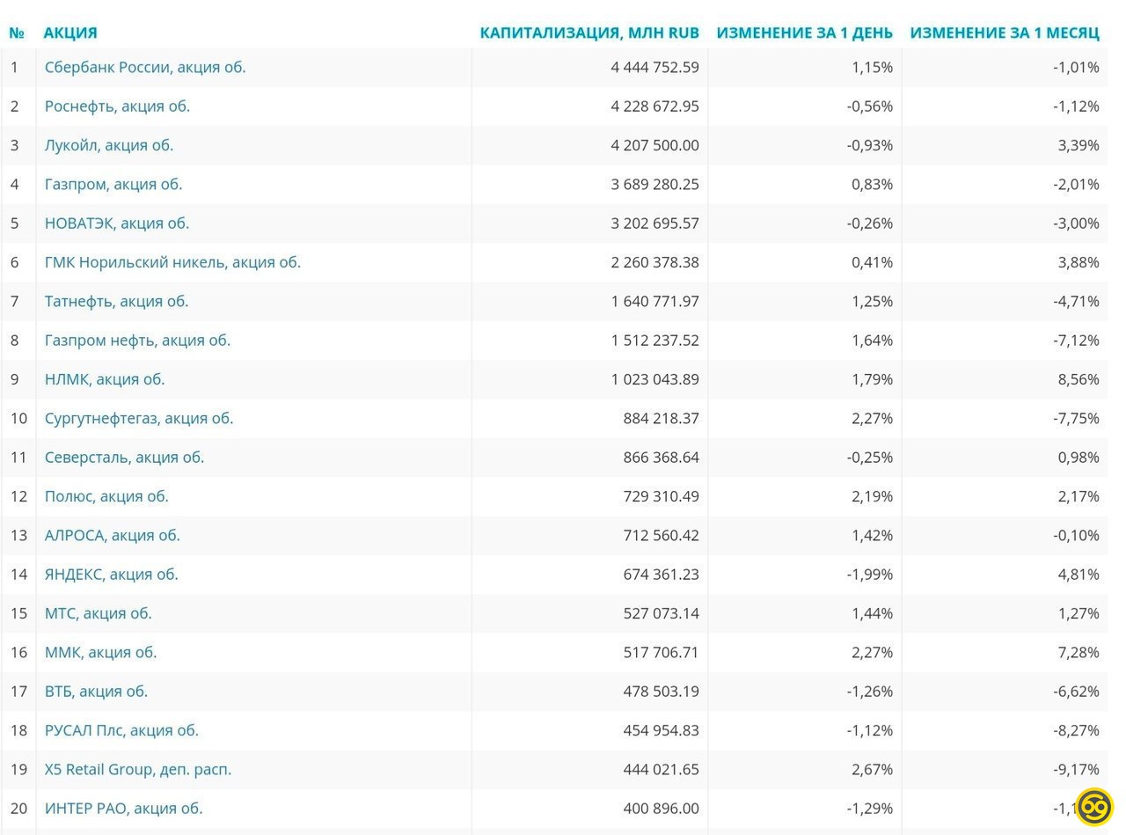Click the Татнефть stock link
This screenshot has width=1126, height=835.
point(116,301)
